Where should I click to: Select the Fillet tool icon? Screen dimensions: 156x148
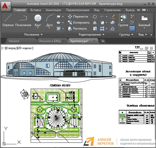[x=102, y=23]
